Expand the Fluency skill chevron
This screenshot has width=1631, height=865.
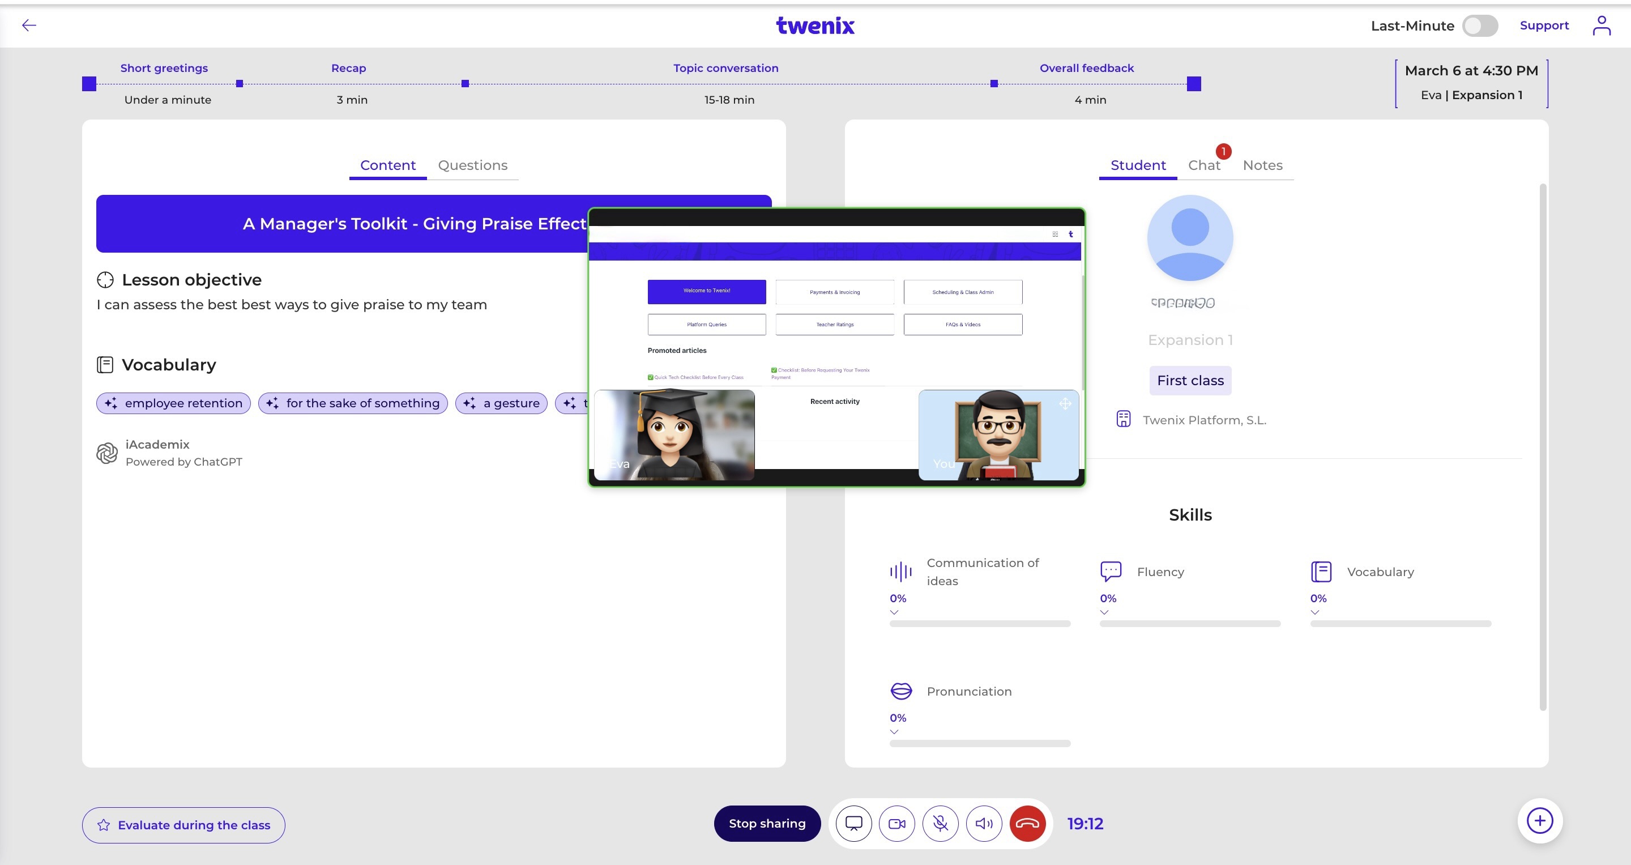coord(1104,612)
